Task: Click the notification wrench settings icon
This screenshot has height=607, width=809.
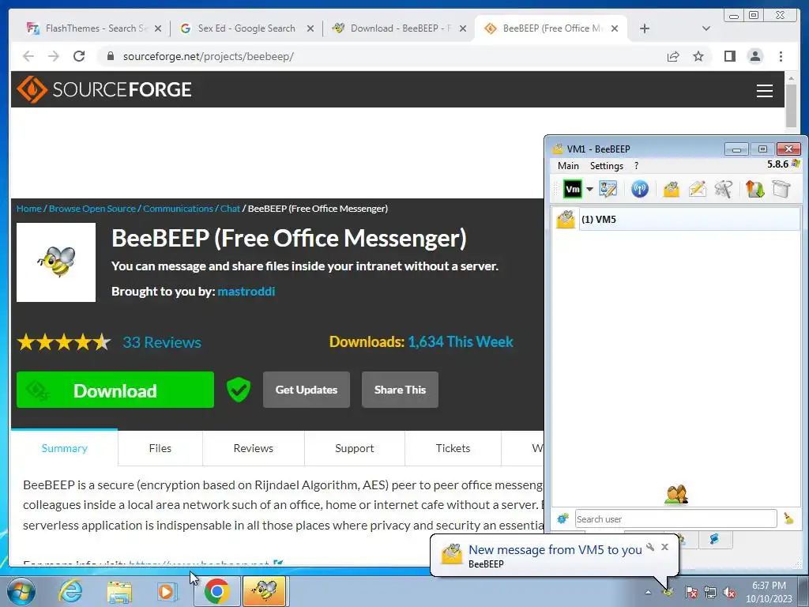Action: pos(650,547)
